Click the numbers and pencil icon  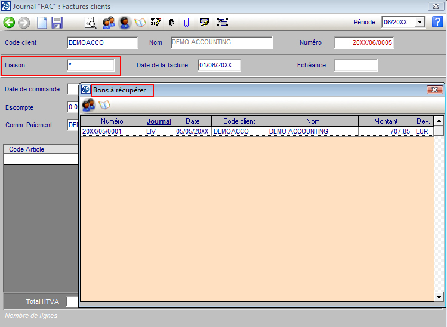pyautogui.click(x=156, y=23)
